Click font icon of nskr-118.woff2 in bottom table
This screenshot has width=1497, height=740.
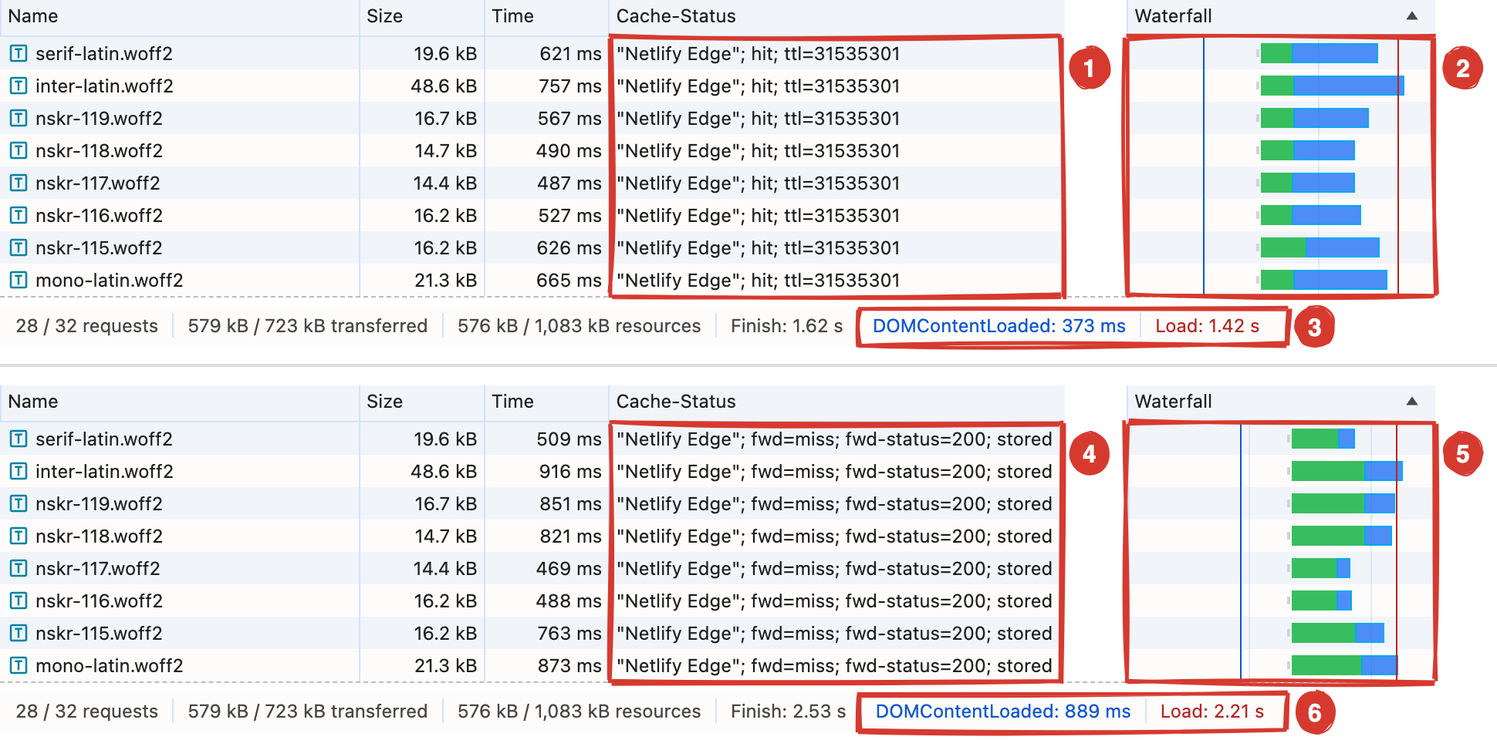(19, 536)
